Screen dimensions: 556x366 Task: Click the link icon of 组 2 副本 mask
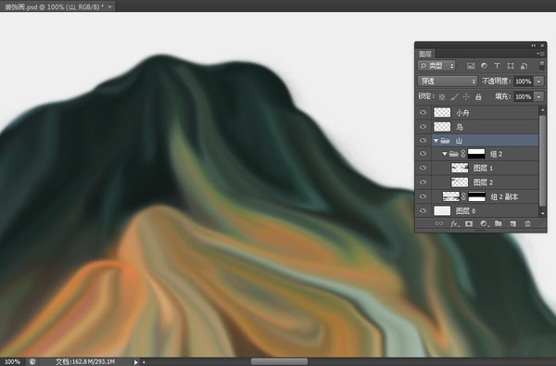tap(463, 196)
